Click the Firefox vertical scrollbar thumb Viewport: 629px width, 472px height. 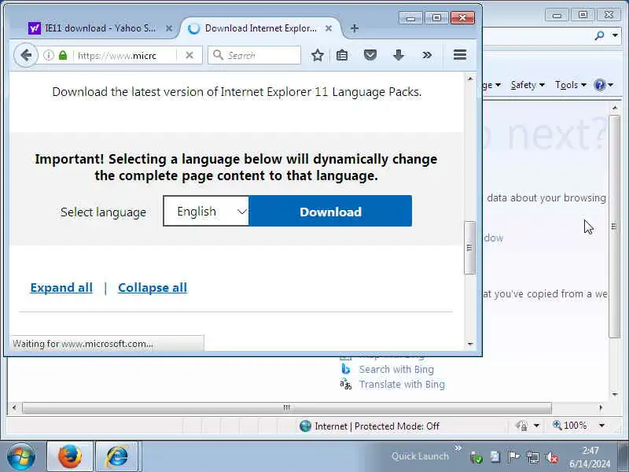pyautogui.click(x=469, y=248)
